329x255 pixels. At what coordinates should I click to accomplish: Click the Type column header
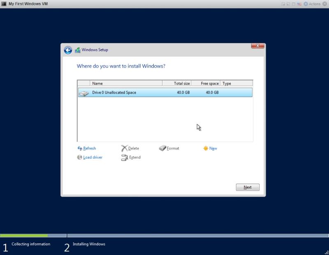coord(236,83)
